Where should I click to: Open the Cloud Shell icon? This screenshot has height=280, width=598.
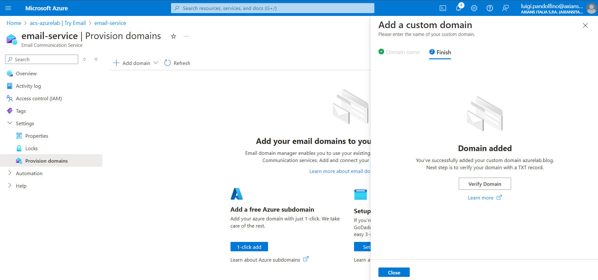(443, 8)
